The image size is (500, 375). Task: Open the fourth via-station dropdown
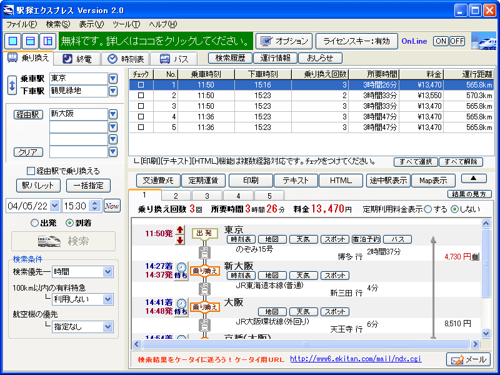113,152
